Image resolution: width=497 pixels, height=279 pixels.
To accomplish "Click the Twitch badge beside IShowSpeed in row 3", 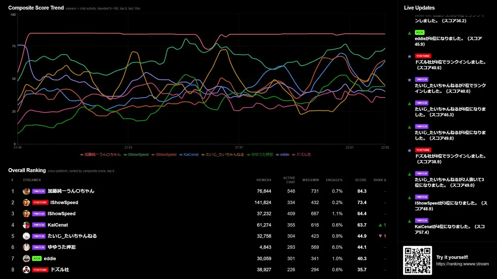I will point(39,214).
